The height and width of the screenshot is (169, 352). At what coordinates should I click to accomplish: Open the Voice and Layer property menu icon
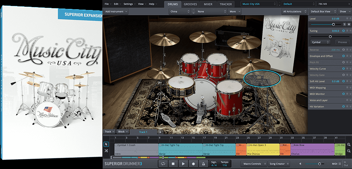(347, 100)
